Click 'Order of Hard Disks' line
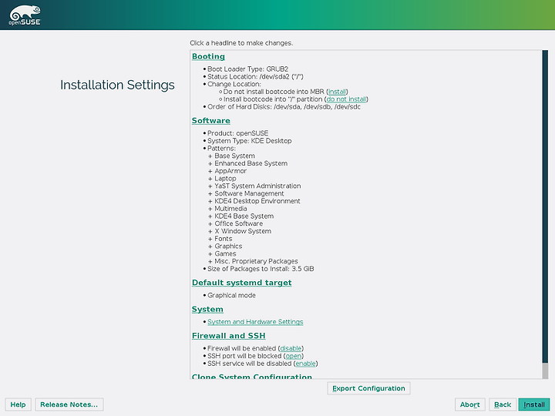555x416 pixels. [x=284, y=107]
